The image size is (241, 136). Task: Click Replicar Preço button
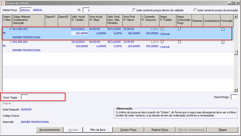(160, 130)
